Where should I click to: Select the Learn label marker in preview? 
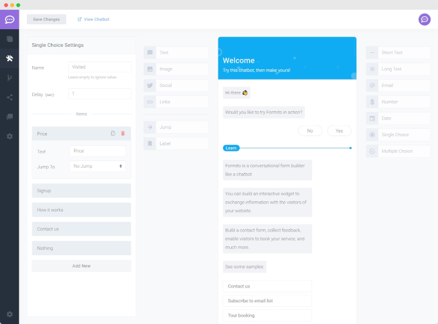[231, 148]
